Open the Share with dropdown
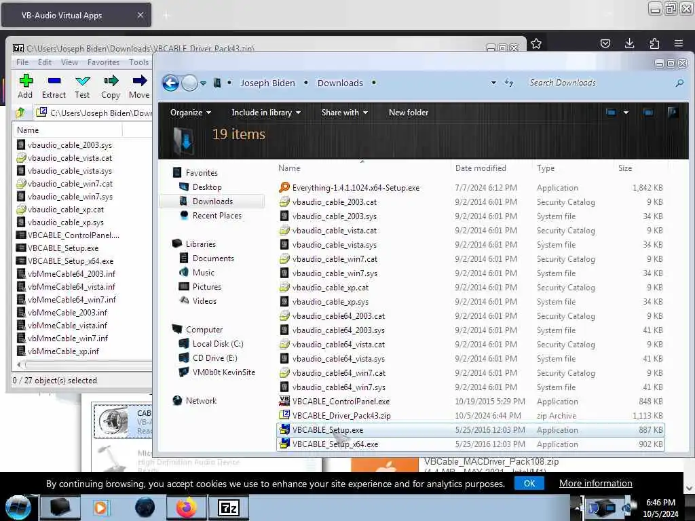 pos(344,113)
